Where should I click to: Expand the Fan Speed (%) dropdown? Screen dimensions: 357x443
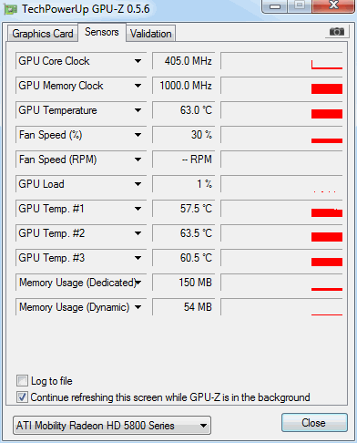(138, 135)
